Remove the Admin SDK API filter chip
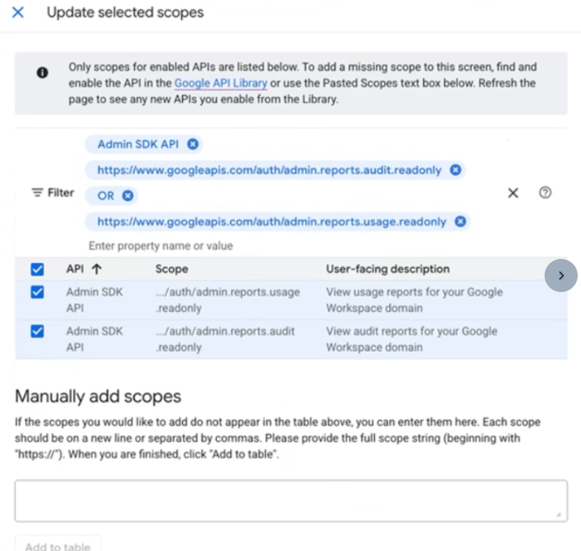This screenshot has width=581, height=551. point(193,144)
